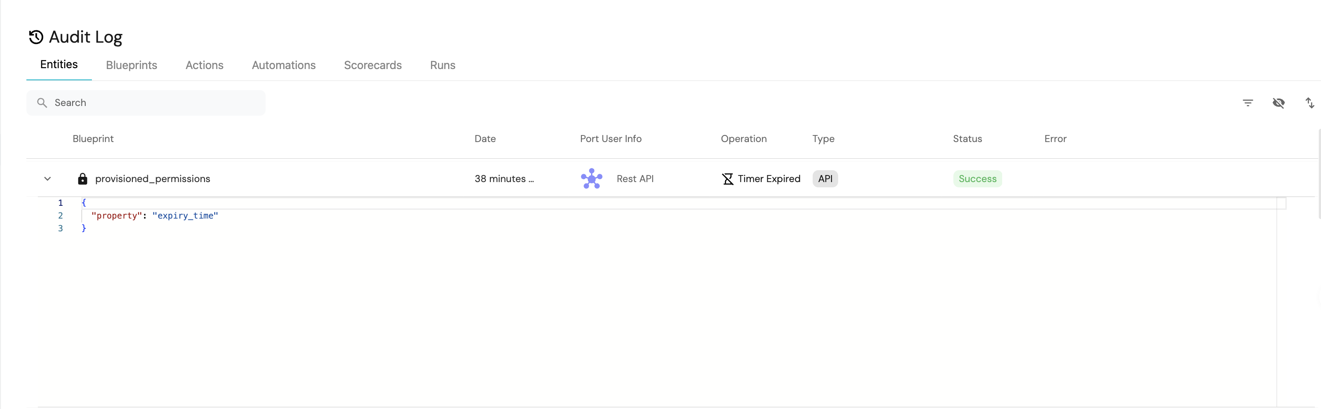Click the lock icon beside provisioned_permissions

82,179
